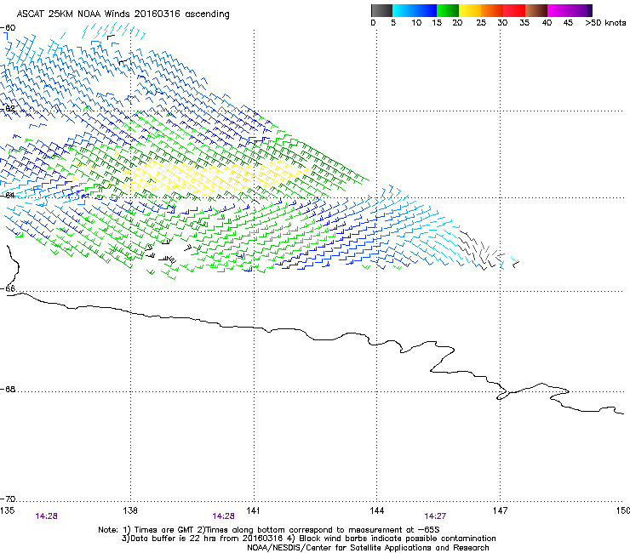Screen dimensions: 630x553
Task: Click the '-60' latitude label
Action: click(x=8, y=28)
